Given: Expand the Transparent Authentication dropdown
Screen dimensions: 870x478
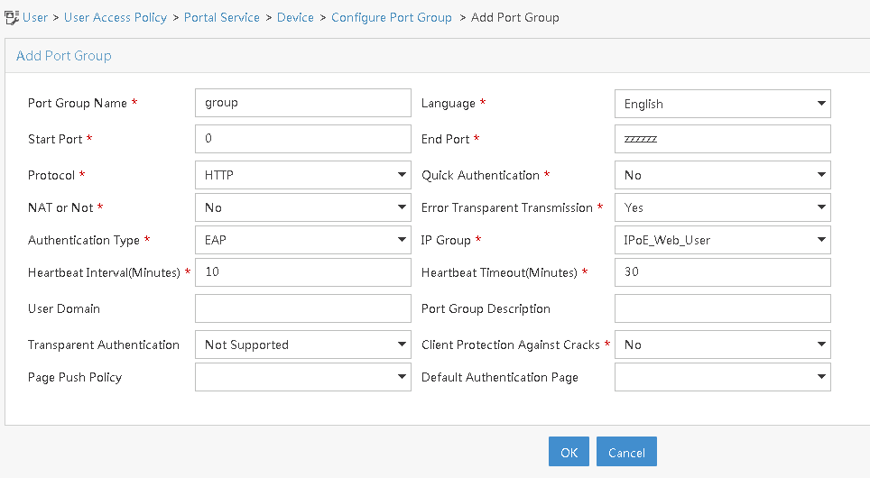Looking at the screenshot, I should tap(303, 345).
